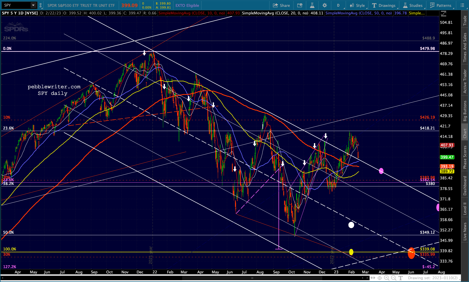Open the Studies menu
The width and height of the screenshot is (469, 282).
pos(413,5)
